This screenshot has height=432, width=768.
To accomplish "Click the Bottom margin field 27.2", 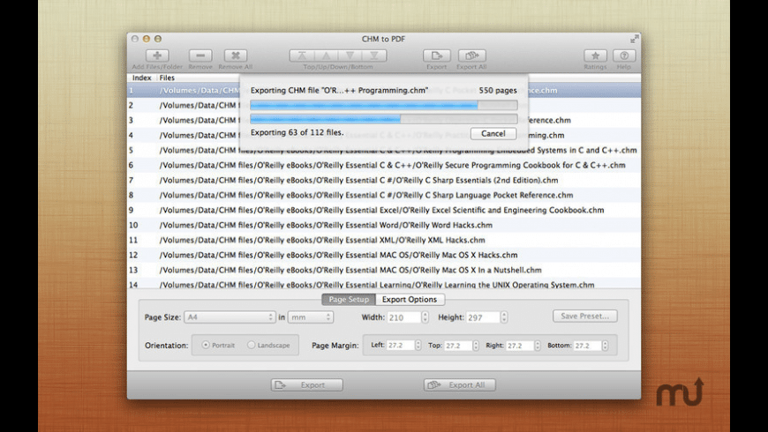I will coord(587,346).
